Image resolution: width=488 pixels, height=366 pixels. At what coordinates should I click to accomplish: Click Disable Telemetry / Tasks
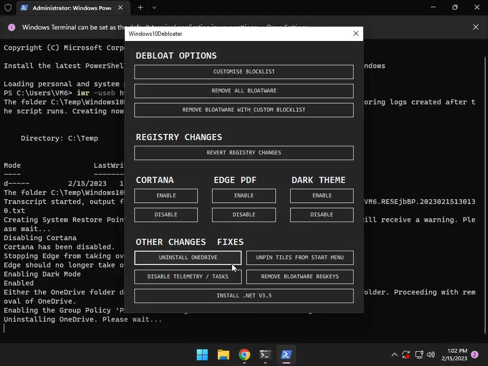coord(188,276)
